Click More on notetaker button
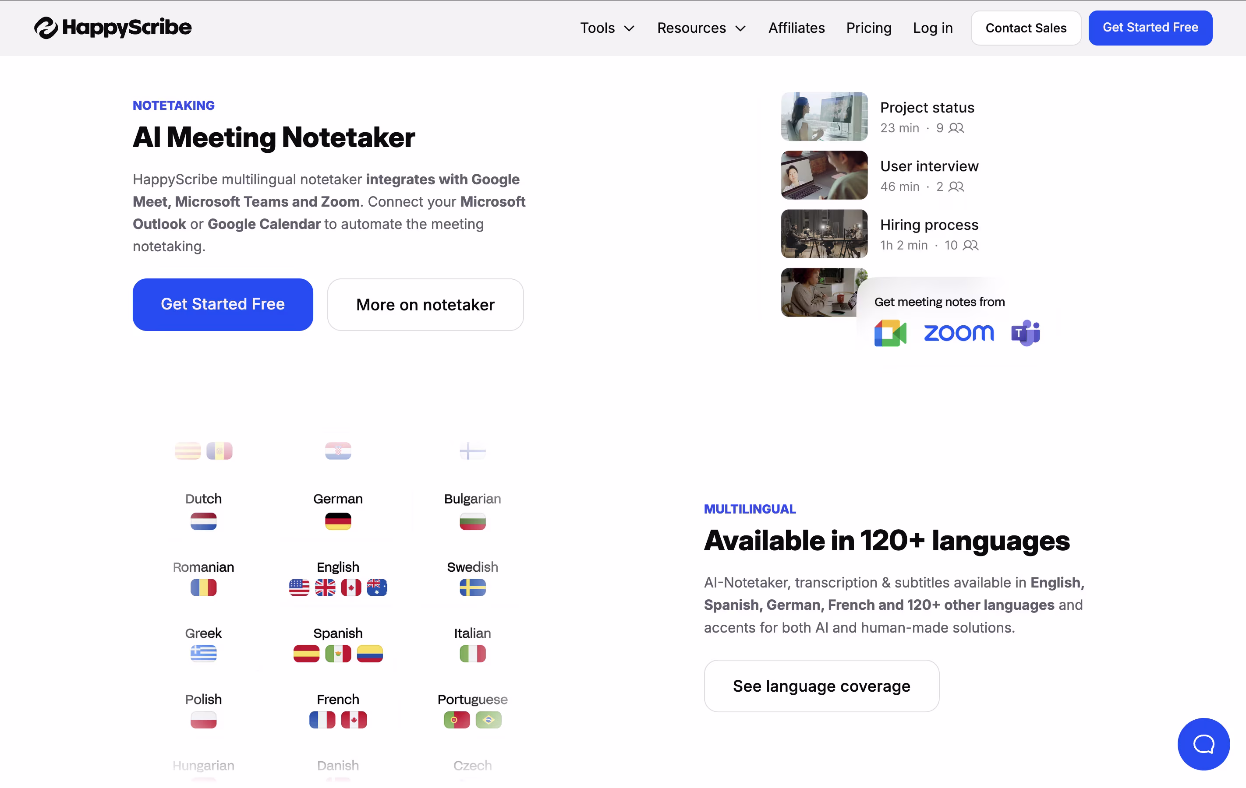 coord(425,305)
